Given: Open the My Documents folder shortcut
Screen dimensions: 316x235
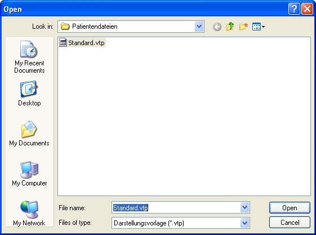Looking at the screenshot, I should pos(29,133).
